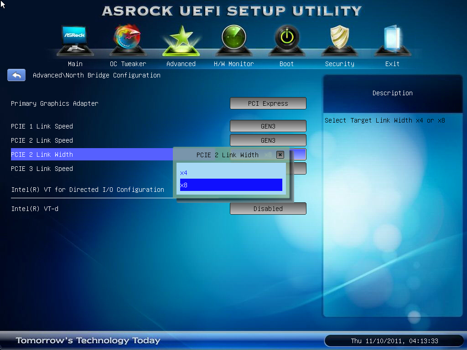Select the Primary Graphics Adapter label

[x=55, y=103]
